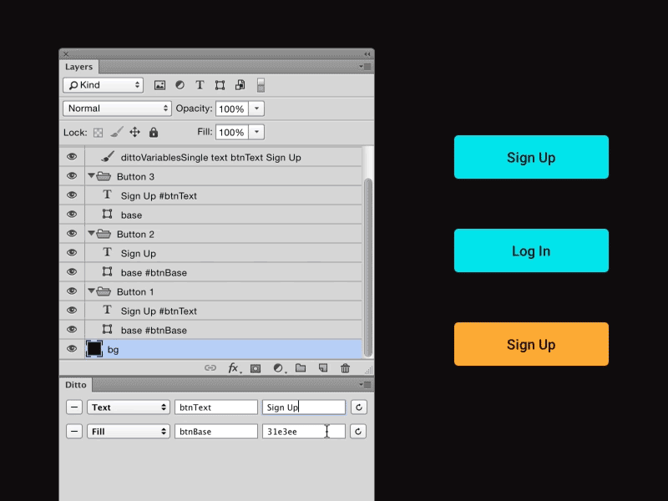Click the Layers list scrollbar

[x=368, y=267]
